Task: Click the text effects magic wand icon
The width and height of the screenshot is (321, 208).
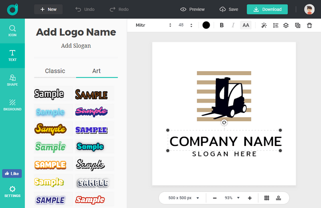Action: coord(264,25)
